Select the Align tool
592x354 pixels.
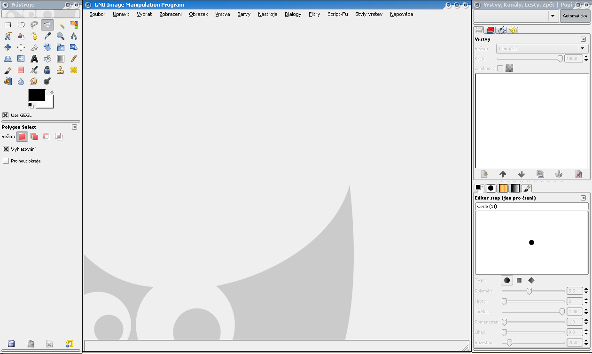coord(21,47)
